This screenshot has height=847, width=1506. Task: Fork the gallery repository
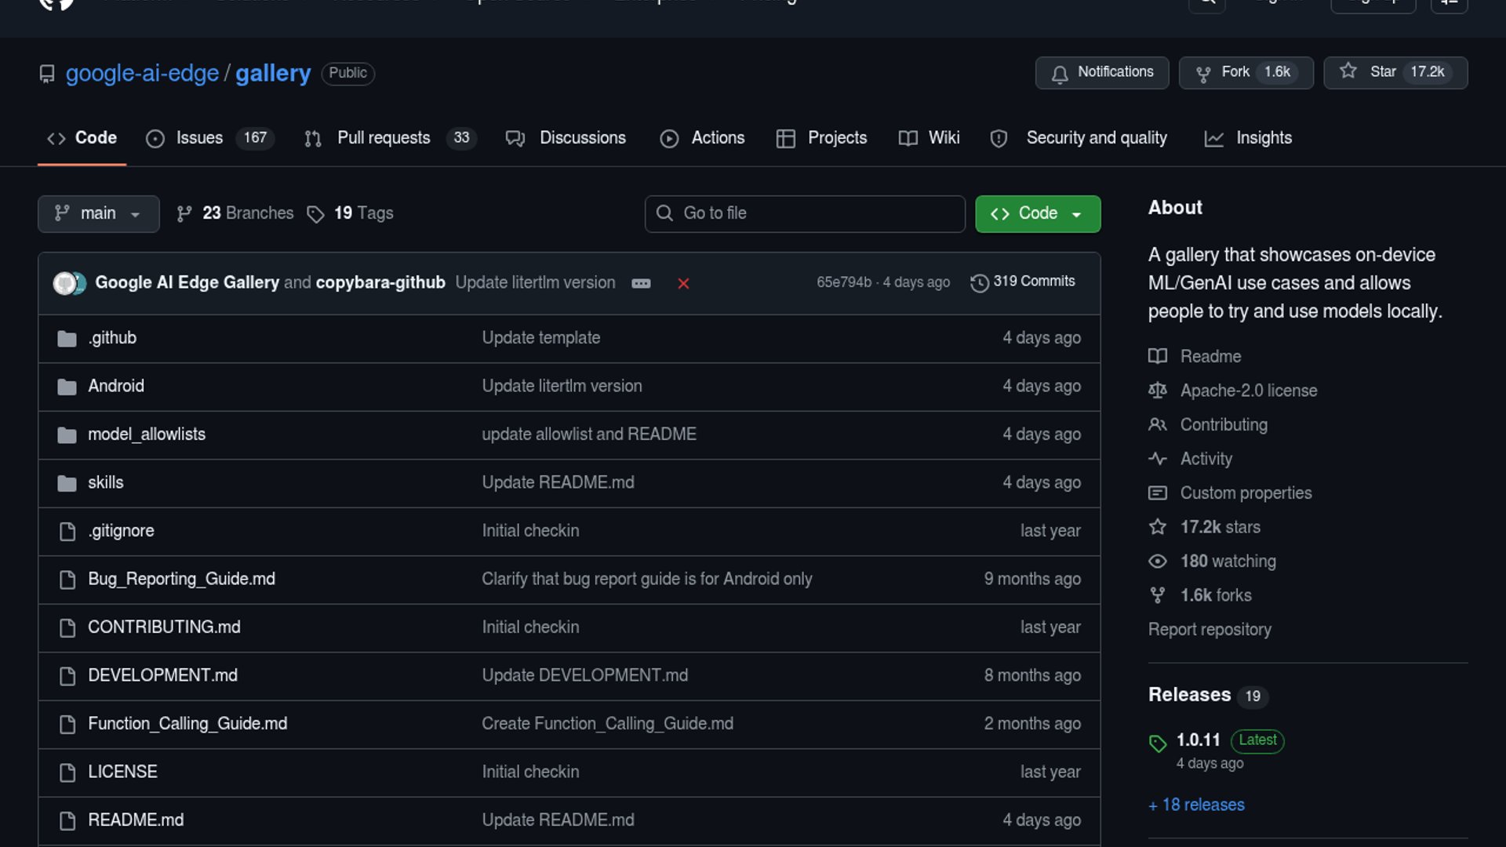(x=1235, y=72)
